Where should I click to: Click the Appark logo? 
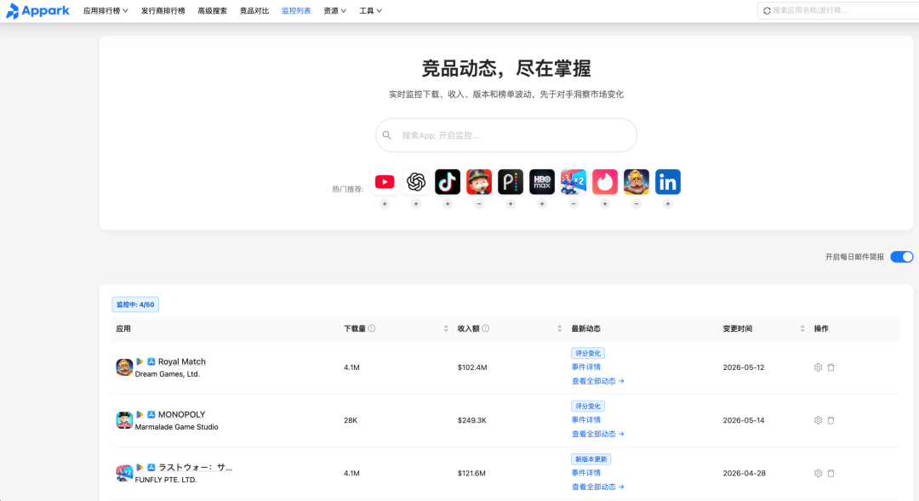[x=37, y=10]
